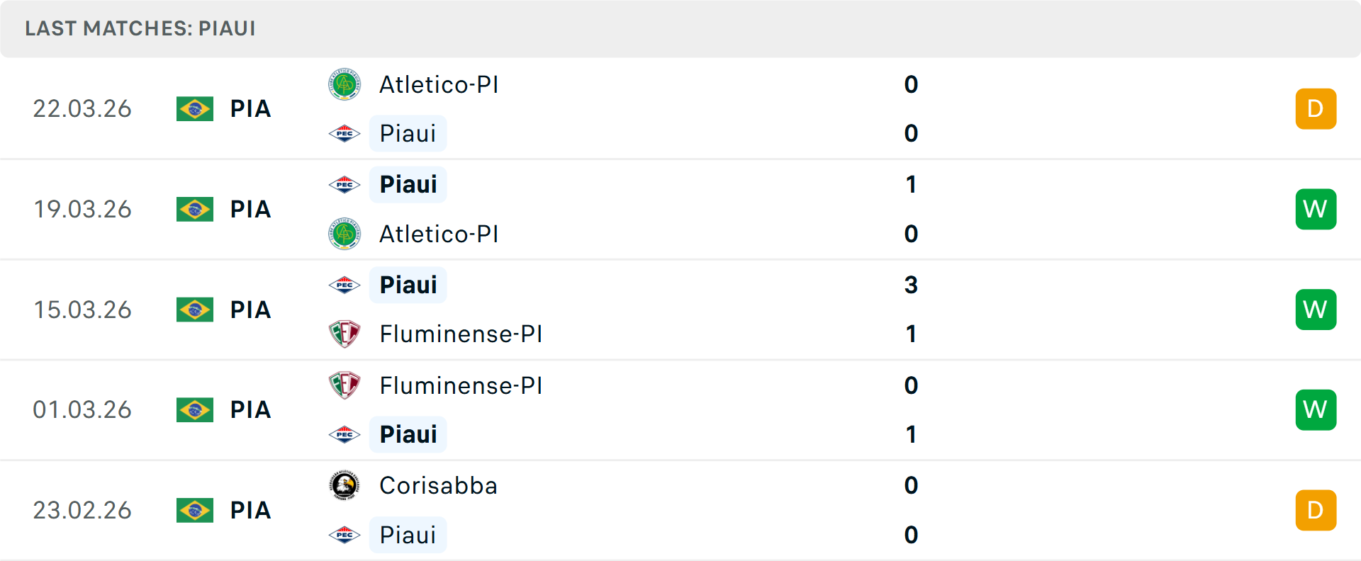Click Fluminense-PI crest in 15.03.26 match
The width and height of the screenshot is (1361, 561).
pyautogui.click(x=345, y=334)
